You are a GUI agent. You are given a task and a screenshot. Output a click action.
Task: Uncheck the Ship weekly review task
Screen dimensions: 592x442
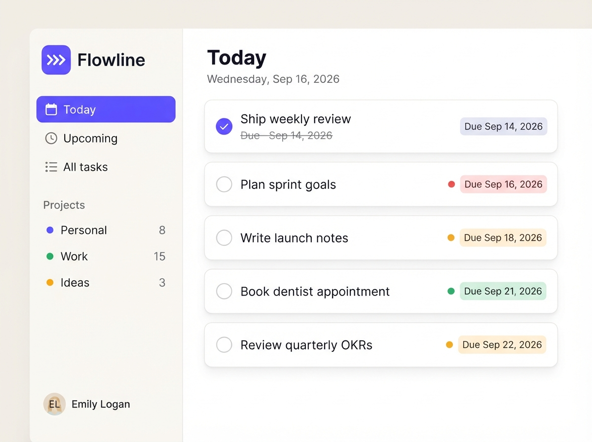coord(224,126)
